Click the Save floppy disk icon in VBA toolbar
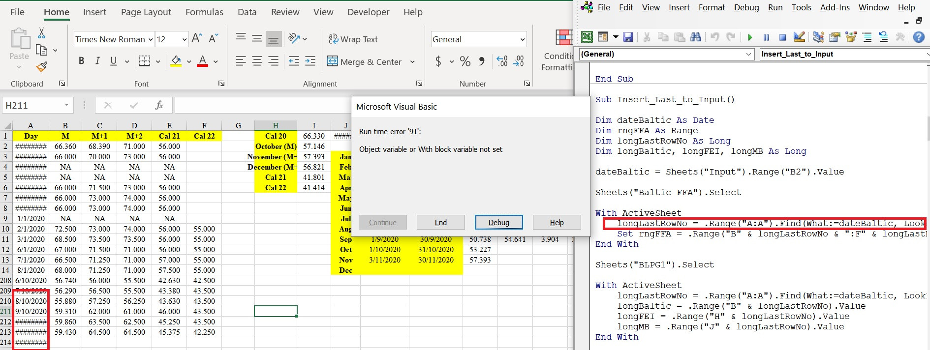The image size is (930, 350). pyautogui.click(x=628, y=37)
